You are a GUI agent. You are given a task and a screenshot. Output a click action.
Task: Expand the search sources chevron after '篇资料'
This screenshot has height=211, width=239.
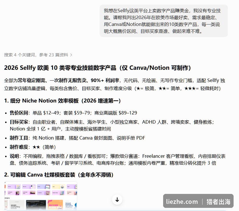pyautogui.click(x=71, y=55)
